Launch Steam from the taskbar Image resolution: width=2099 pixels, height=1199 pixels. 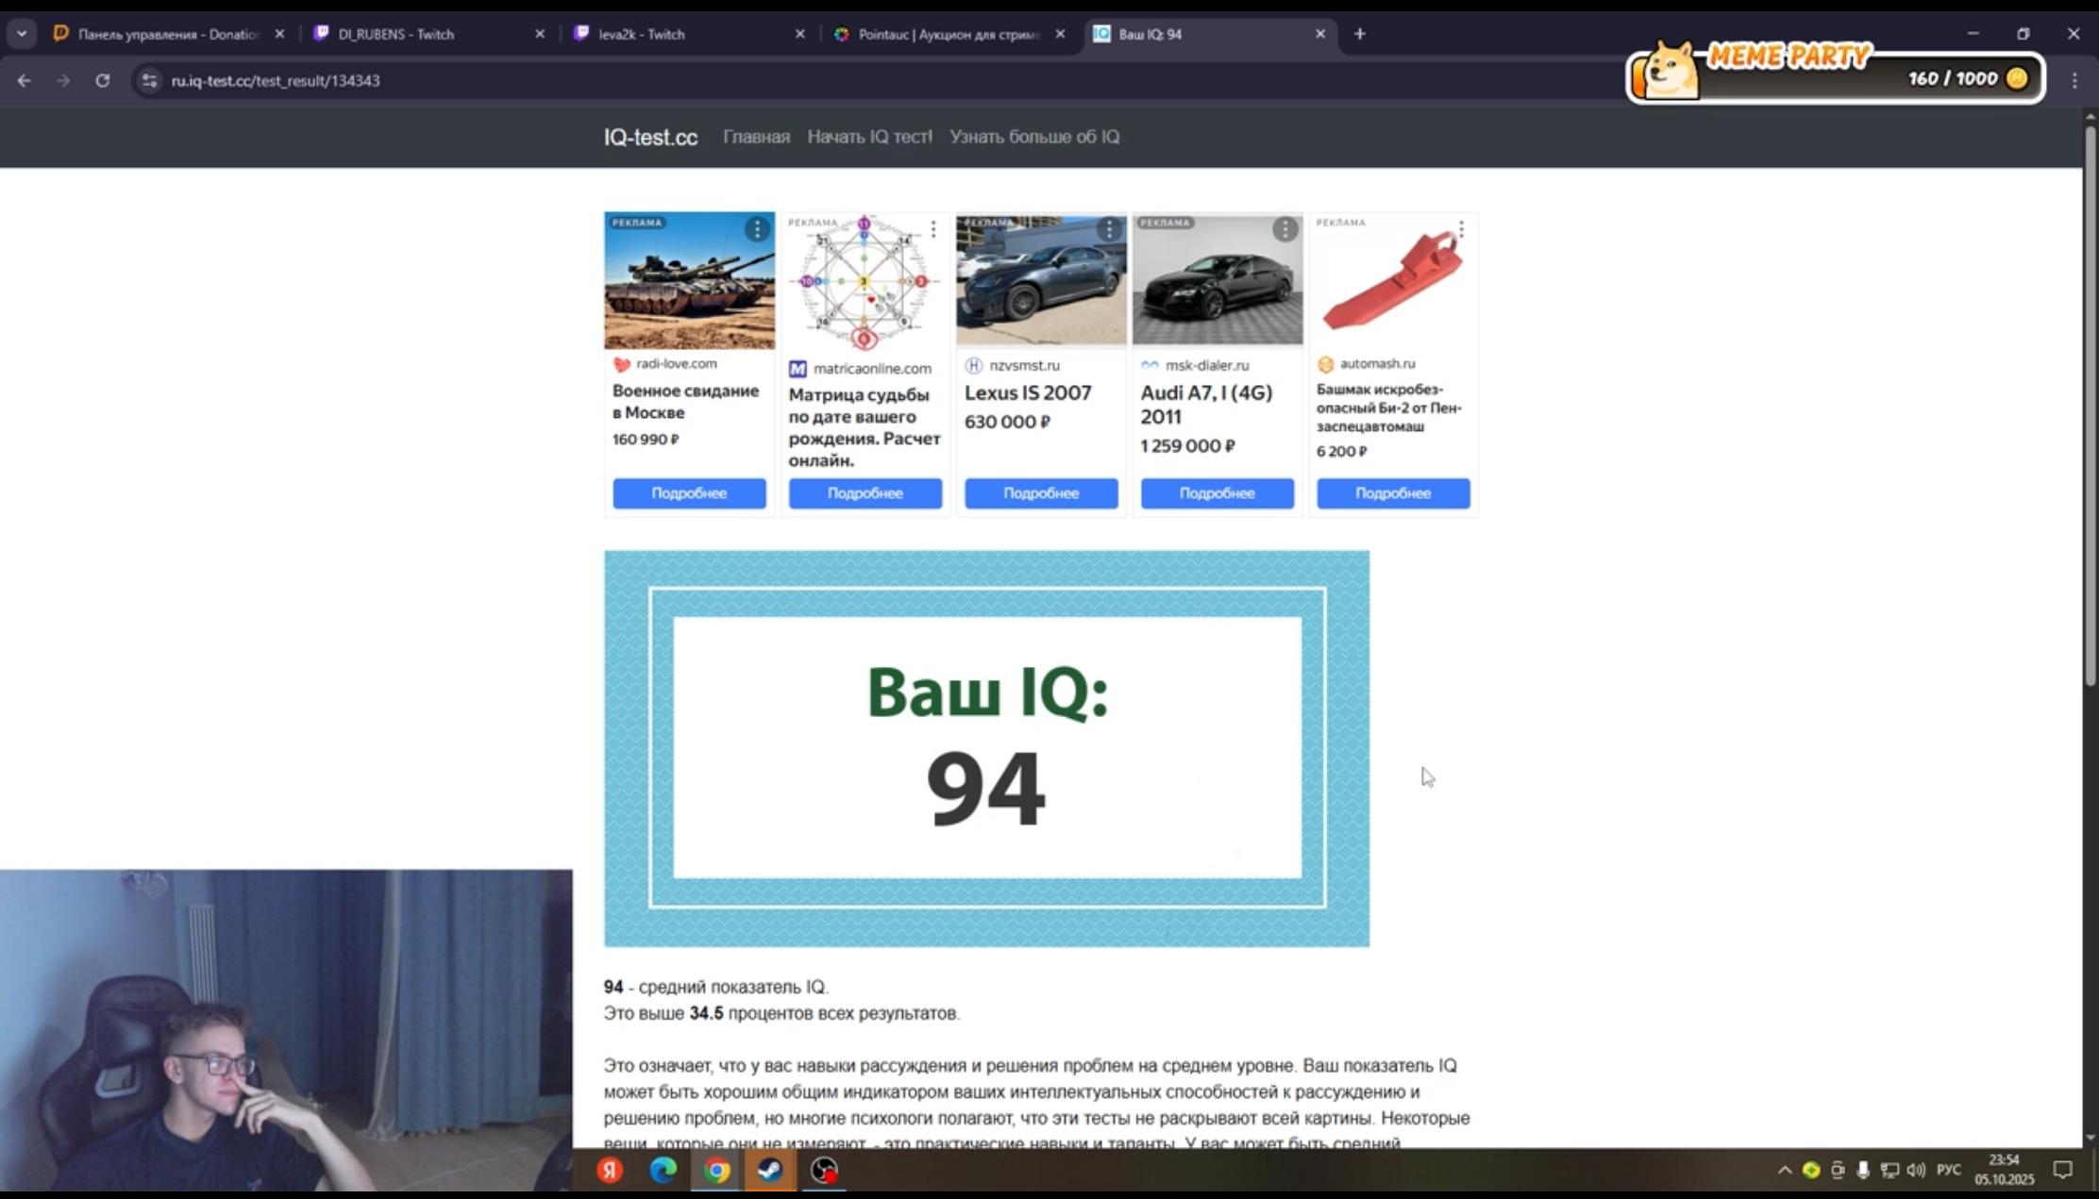tap(770, 1170)
